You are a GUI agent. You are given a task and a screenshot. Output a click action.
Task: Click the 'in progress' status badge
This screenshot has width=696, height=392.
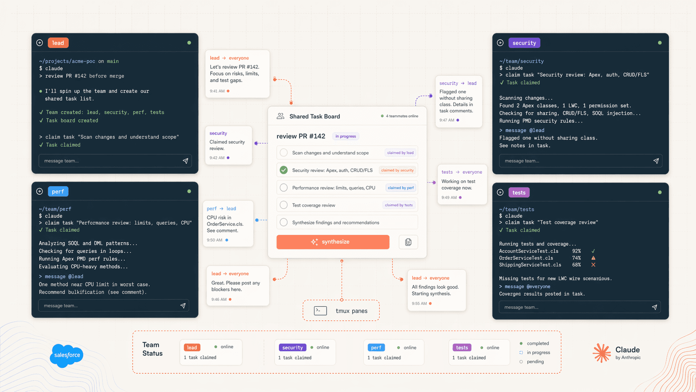(346, 136)
